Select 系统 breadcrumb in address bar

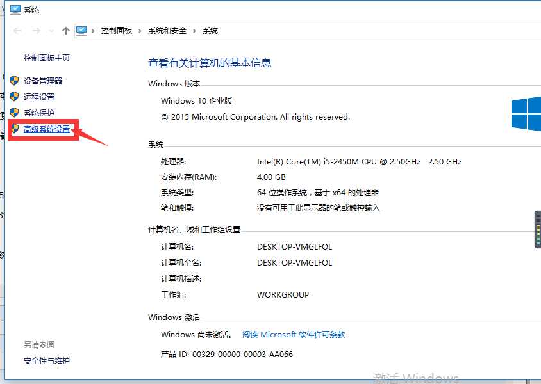click(210, 31)
